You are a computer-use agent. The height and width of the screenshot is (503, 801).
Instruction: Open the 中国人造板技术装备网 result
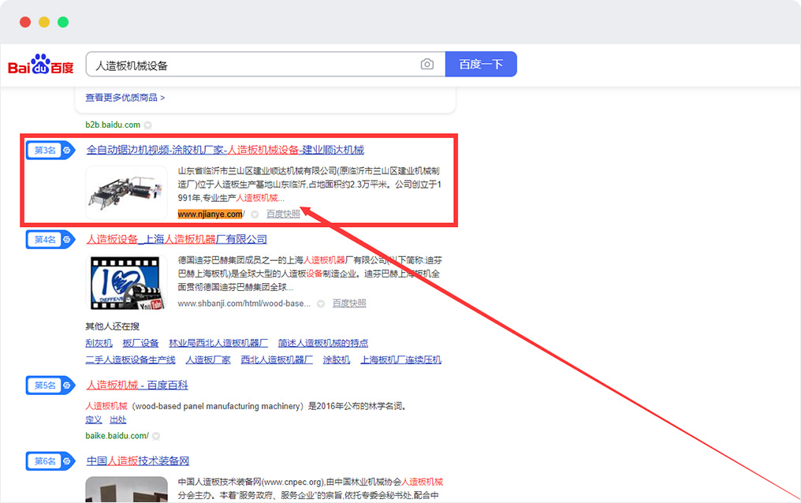point(138,461)
